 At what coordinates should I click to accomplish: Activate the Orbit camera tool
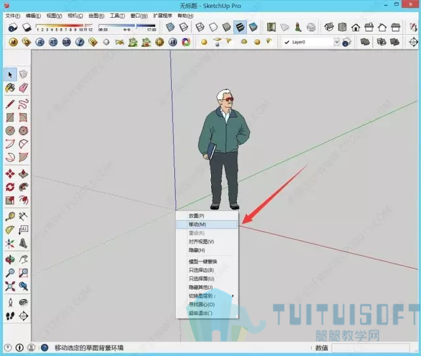[x=11, y=259]
